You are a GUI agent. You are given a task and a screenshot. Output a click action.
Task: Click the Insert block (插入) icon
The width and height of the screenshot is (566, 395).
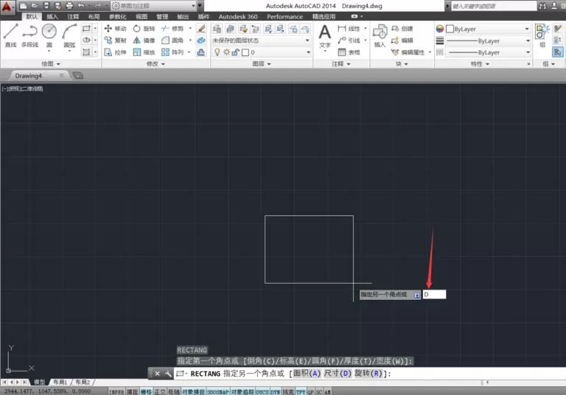(380, 35)
